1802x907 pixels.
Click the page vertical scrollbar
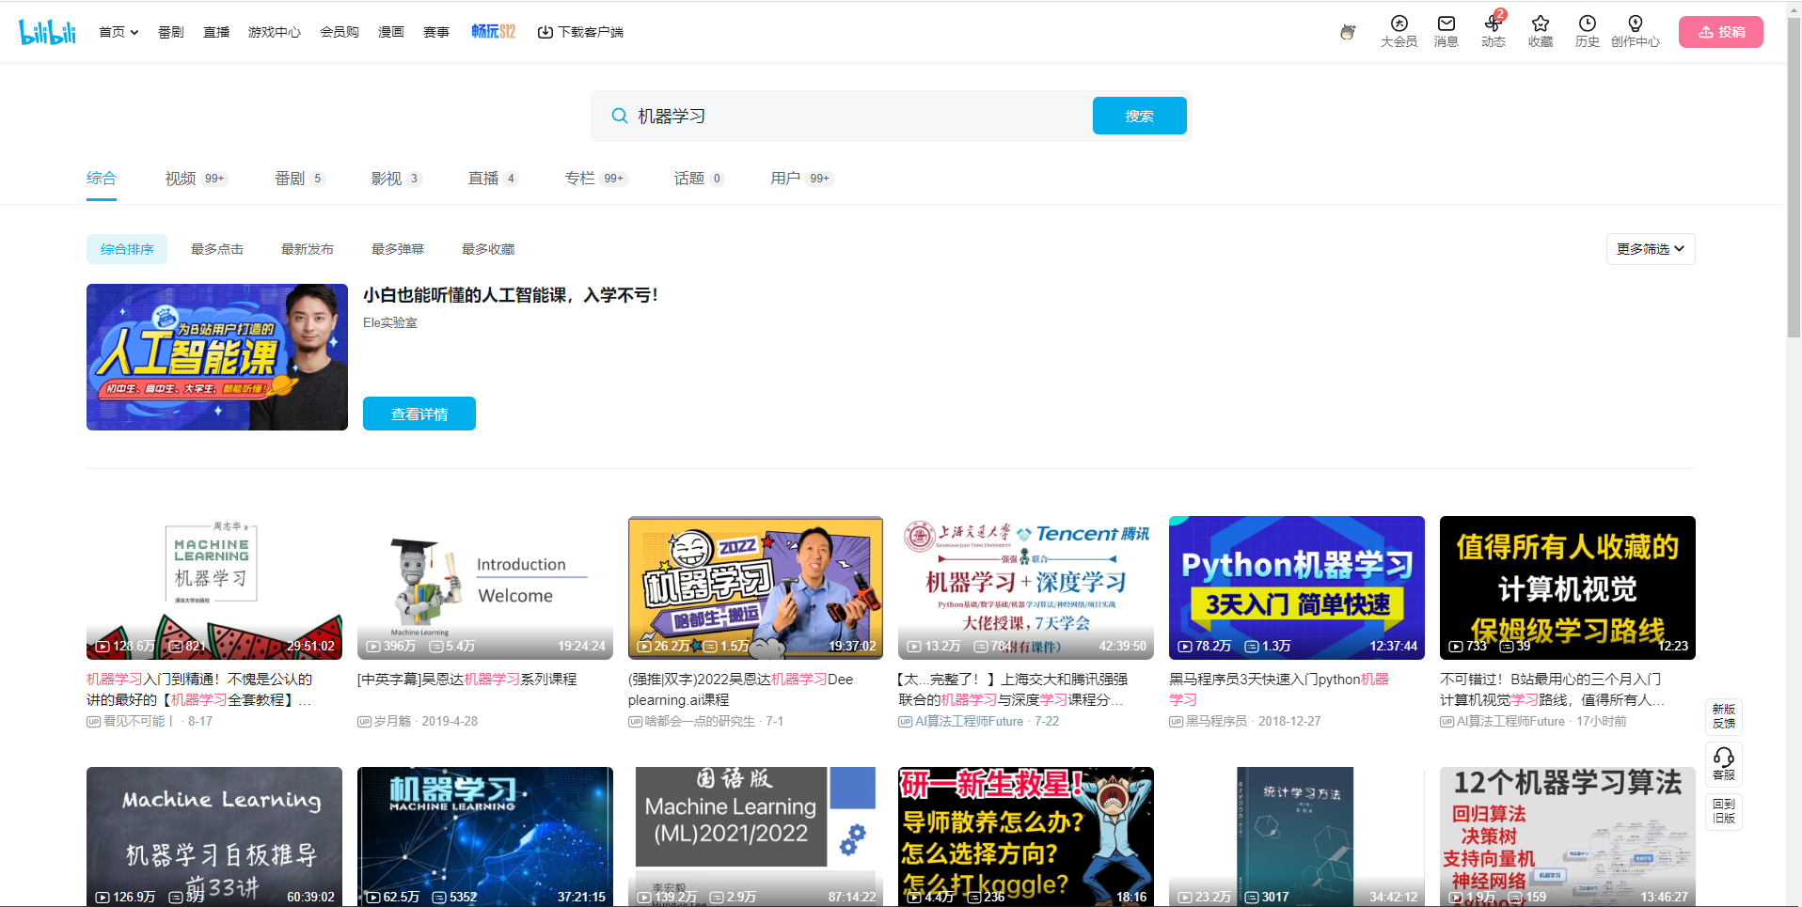coord(1794,188)
